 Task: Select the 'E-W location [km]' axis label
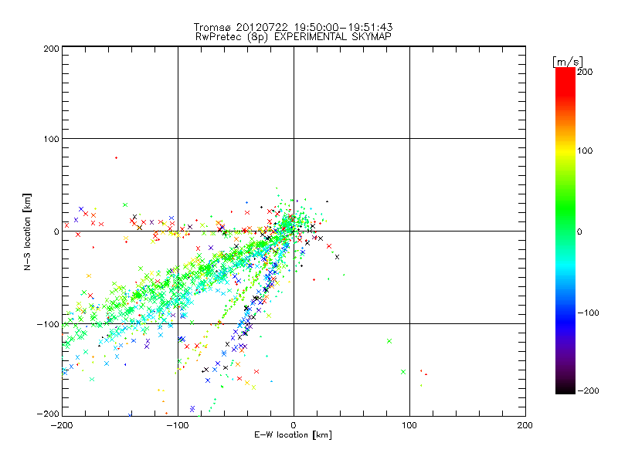point(293,435)
